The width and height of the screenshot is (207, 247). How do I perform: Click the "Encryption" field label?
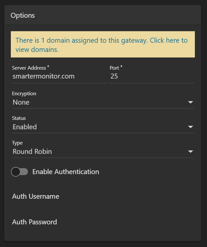click(x=24, y=94)
